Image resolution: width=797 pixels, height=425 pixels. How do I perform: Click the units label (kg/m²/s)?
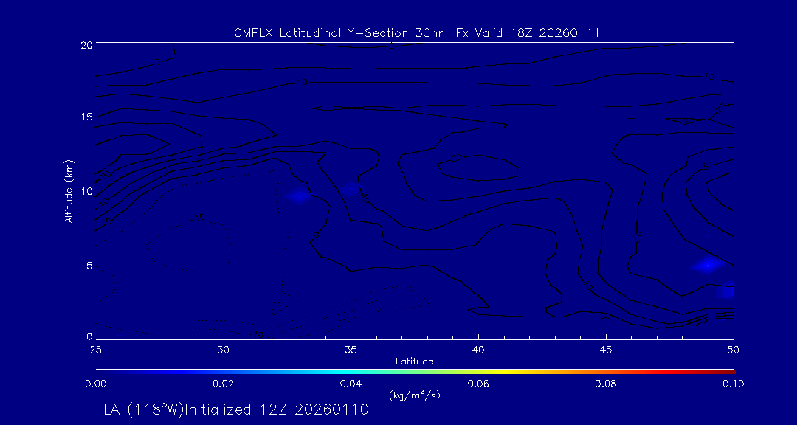(414, 395)
